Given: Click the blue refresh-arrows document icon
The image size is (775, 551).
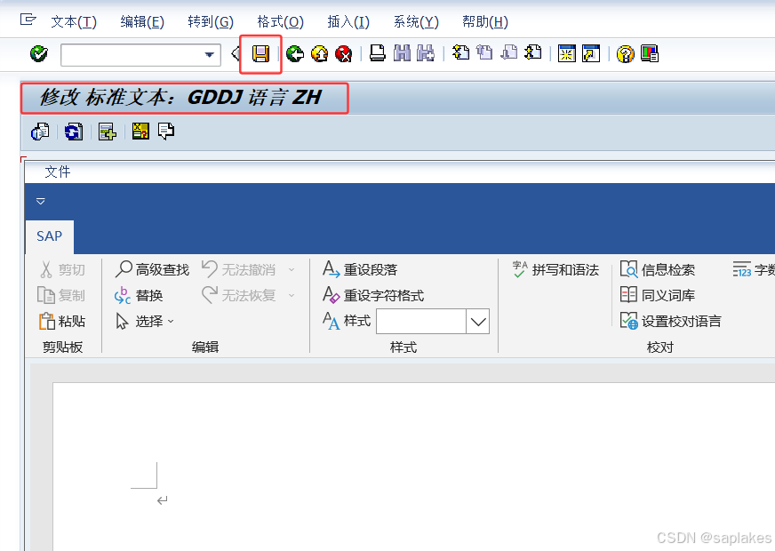Looking at the screenshot, I should pos(74,132).
